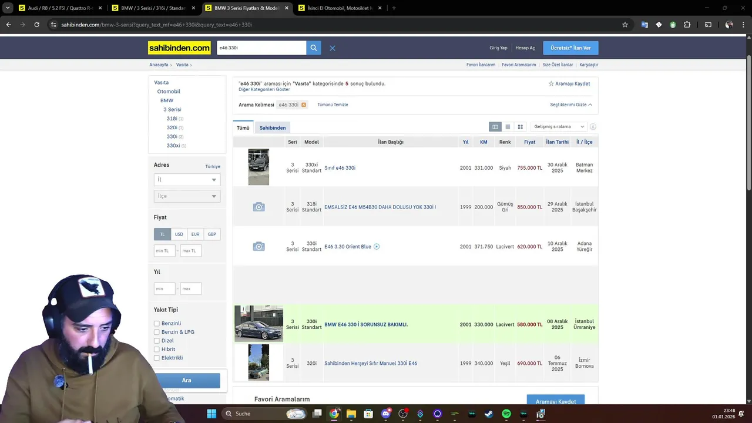
Task: Open listing BMW E46 330 İ SORUNSUZ BAKIMLI
Action: (x=366, y=325)
